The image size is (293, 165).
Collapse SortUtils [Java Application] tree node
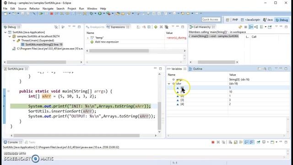5,32
